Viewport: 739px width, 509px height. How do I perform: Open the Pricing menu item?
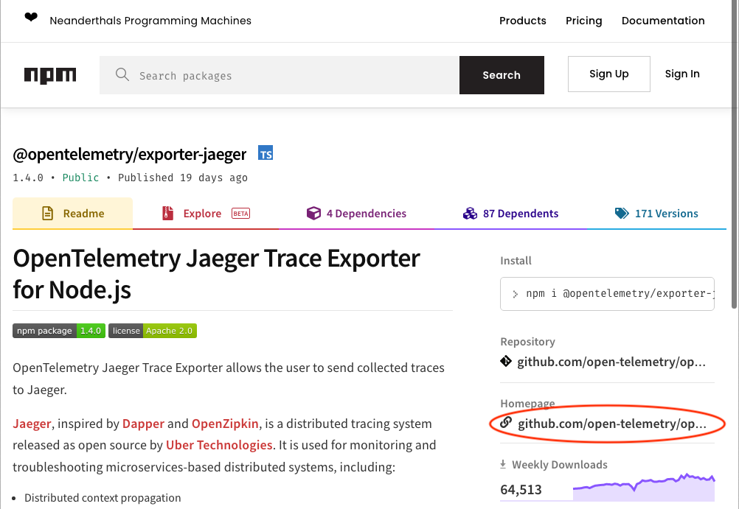click(x=583, y=21)
